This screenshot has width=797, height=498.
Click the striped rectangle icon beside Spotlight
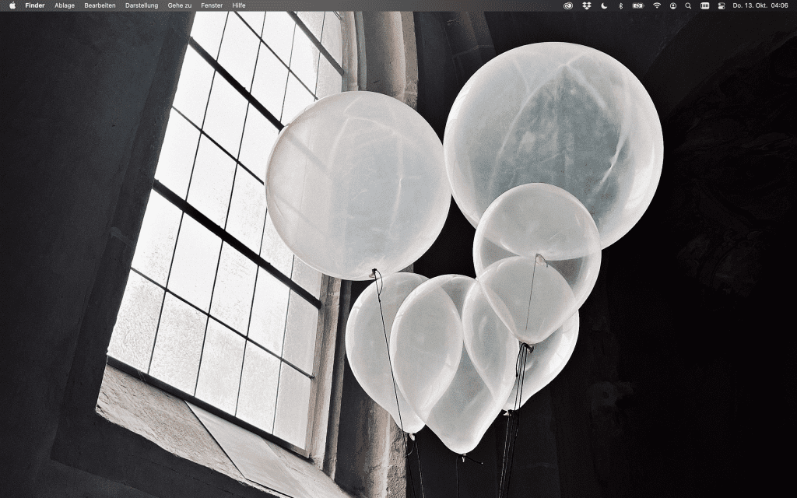pos(704,5)
